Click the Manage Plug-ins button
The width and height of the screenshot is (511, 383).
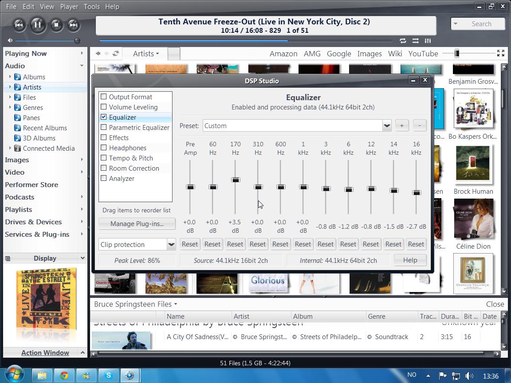pos(137,224)
